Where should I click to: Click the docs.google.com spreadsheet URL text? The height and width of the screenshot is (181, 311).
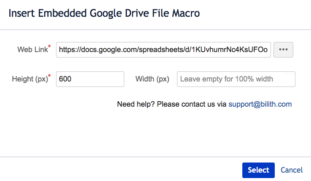coord(163,50)
